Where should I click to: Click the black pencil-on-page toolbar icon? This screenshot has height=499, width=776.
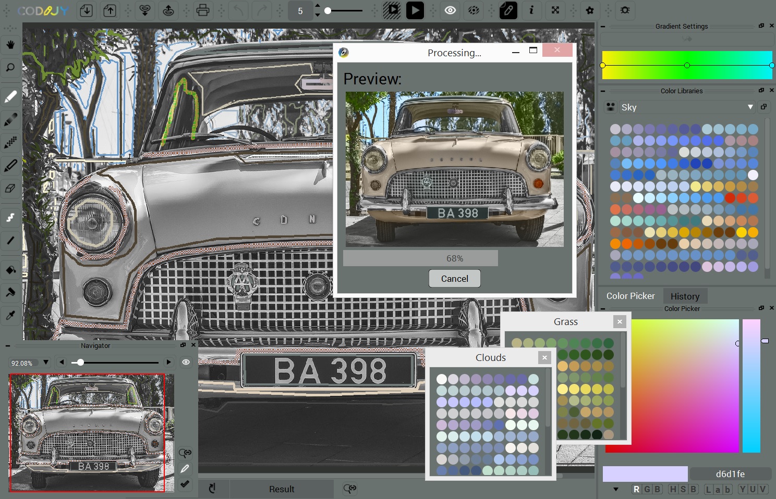point(508,10)
